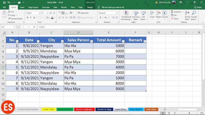This screenshot has height=115, width=205.
Task: Switch to the Data tab
Action: [x=55, y=7]
